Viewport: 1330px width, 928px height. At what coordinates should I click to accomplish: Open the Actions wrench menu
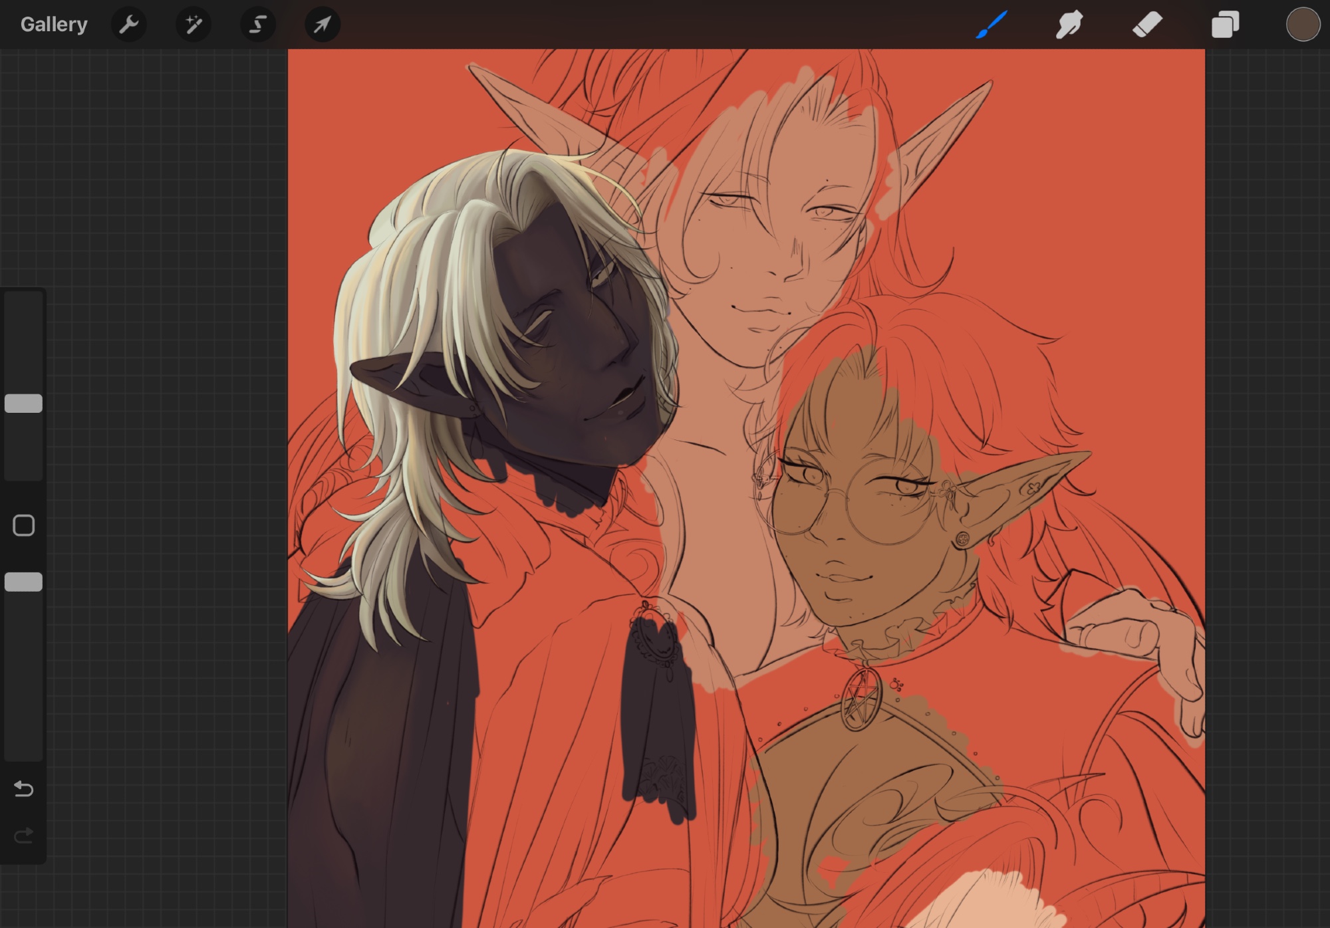(128, 25)
